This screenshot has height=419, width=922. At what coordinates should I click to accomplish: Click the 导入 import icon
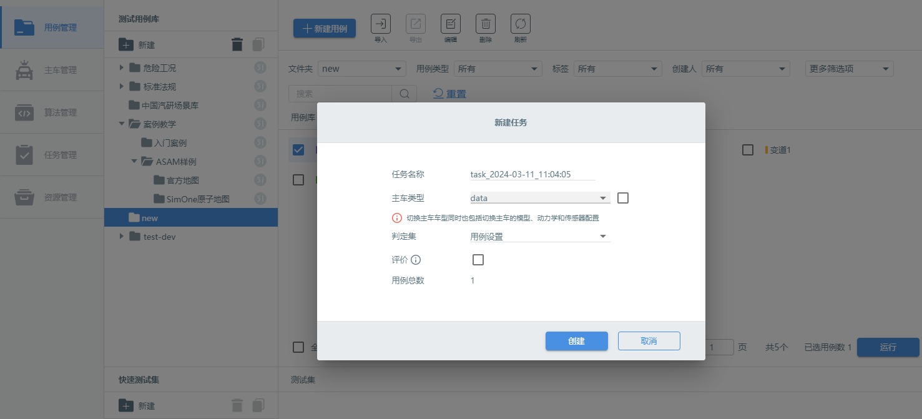click(x=381, y=24)
